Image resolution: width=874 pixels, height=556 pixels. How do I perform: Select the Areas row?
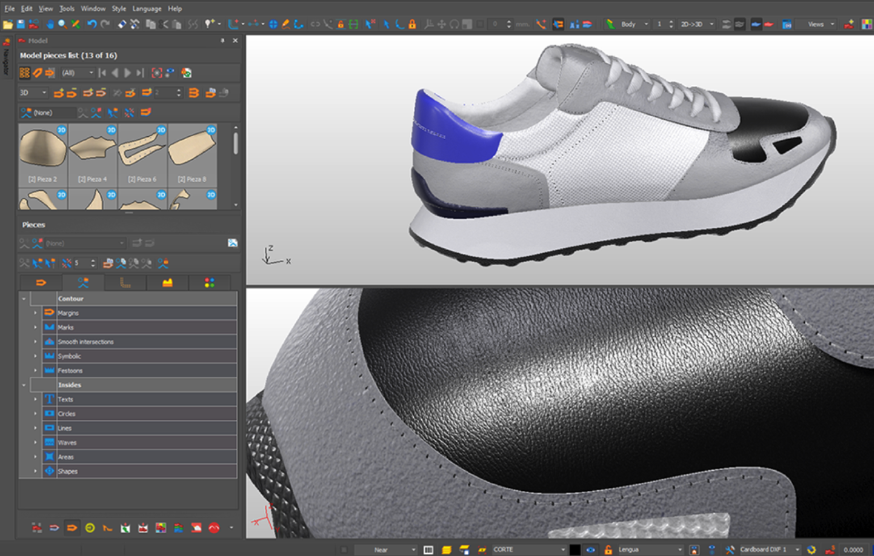(139, 457)
